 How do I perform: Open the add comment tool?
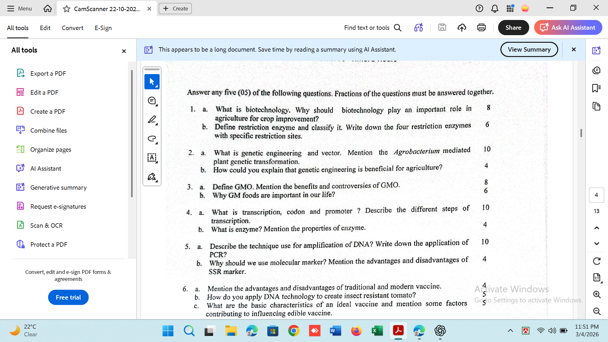coord(152,101)
